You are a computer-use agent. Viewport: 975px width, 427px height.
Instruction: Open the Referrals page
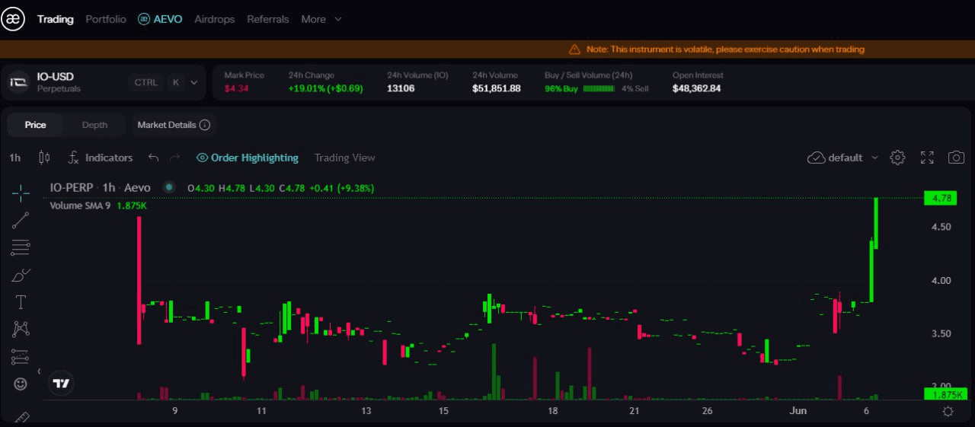(x=268, y=19)
